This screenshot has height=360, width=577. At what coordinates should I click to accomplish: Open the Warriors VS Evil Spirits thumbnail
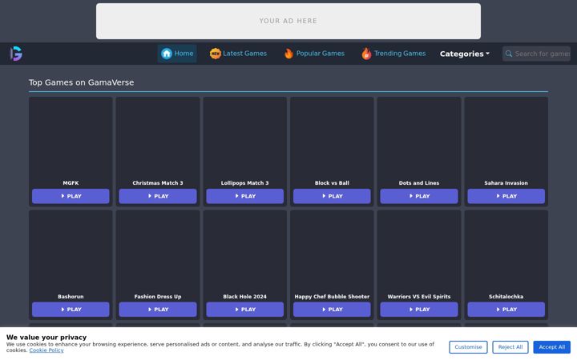click(419, 251)
